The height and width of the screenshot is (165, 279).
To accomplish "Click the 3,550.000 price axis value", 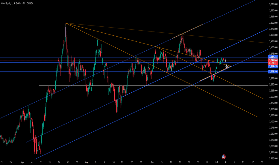I will (273, 10).
